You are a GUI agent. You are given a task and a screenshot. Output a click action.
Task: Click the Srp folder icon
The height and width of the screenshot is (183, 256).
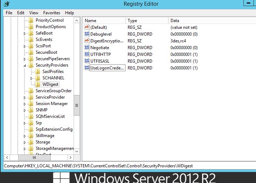31,123
